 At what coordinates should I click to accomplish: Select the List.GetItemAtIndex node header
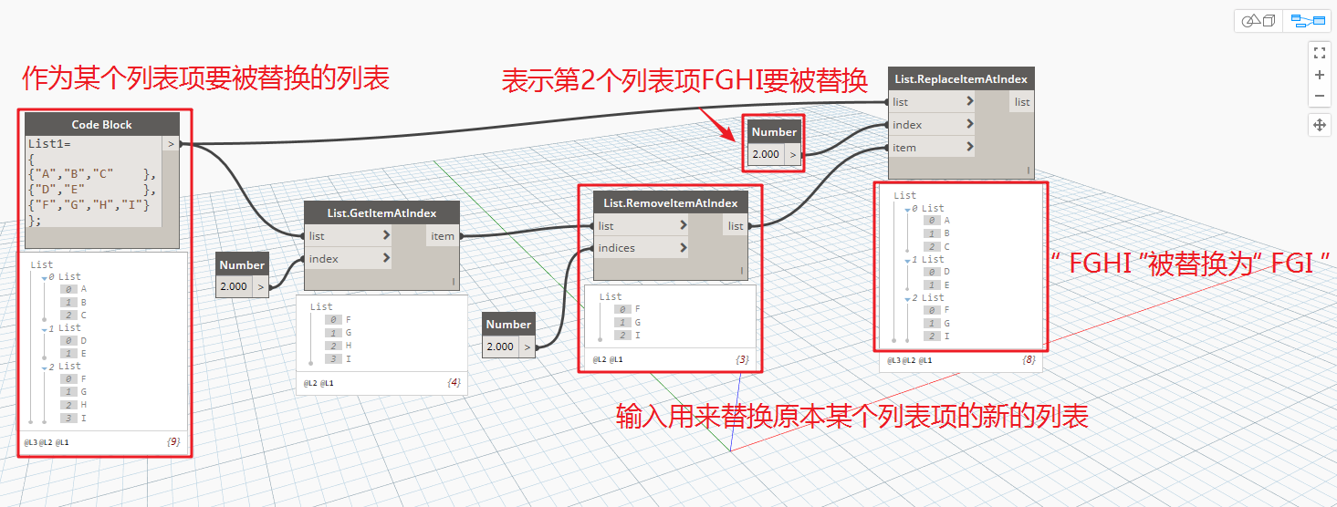point(381,213)
